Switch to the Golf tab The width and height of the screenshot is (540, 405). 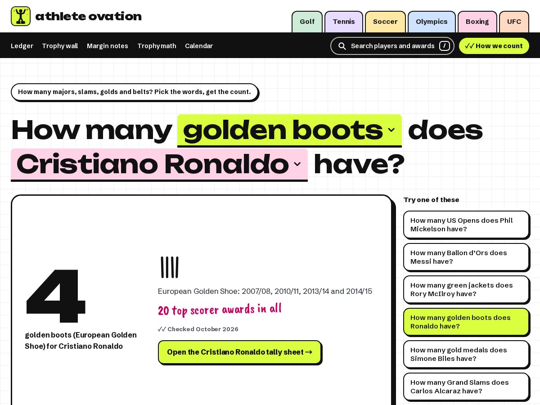307,22
